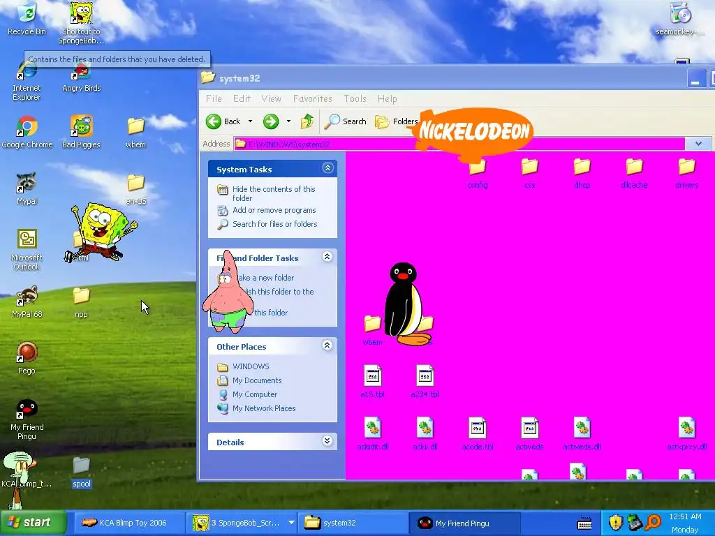Open the View menu

point(272,98)
